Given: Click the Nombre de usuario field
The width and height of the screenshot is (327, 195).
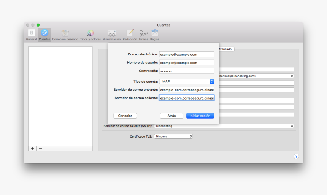Looking at the screenshot, I should tap(187, 63).
